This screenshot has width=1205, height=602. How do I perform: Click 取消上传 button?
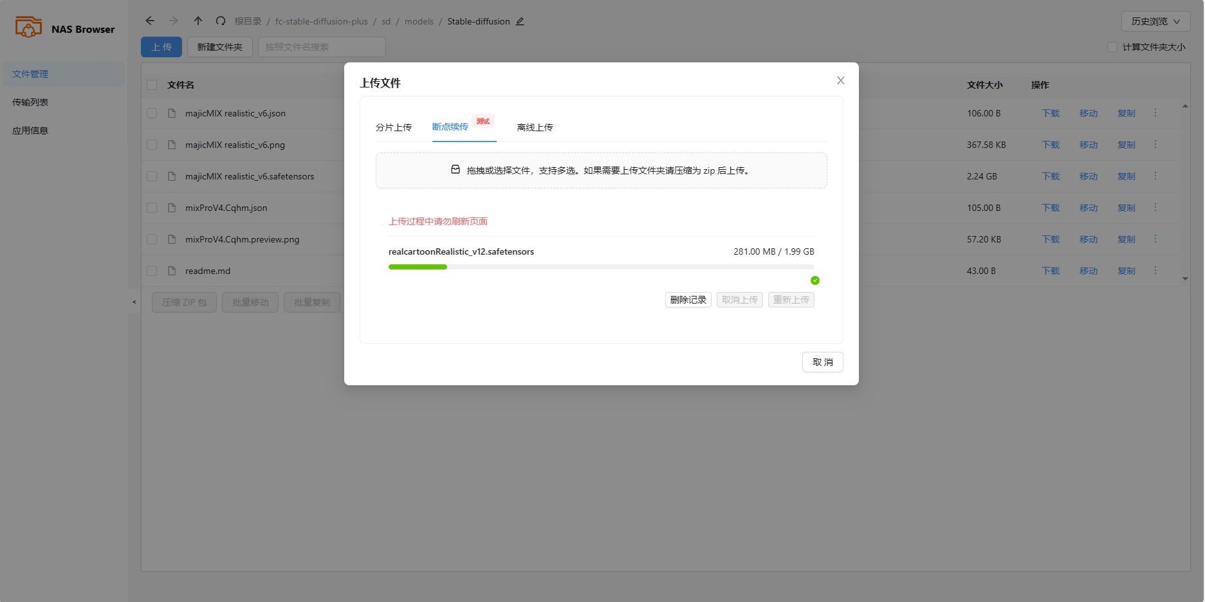click(x=740, y=300)
